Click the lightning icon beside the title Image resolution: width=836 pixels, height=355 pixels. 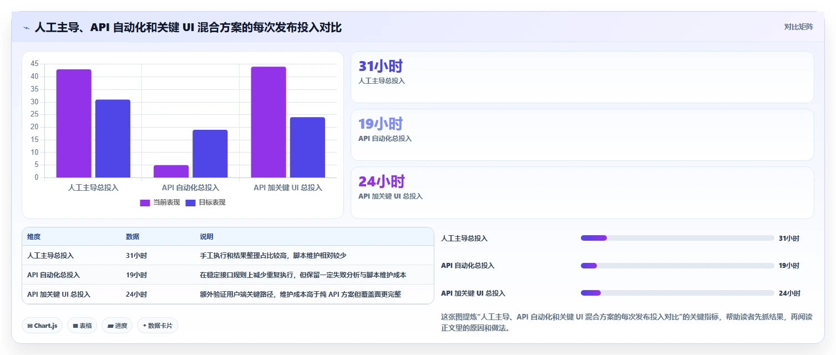click(27, 27)
